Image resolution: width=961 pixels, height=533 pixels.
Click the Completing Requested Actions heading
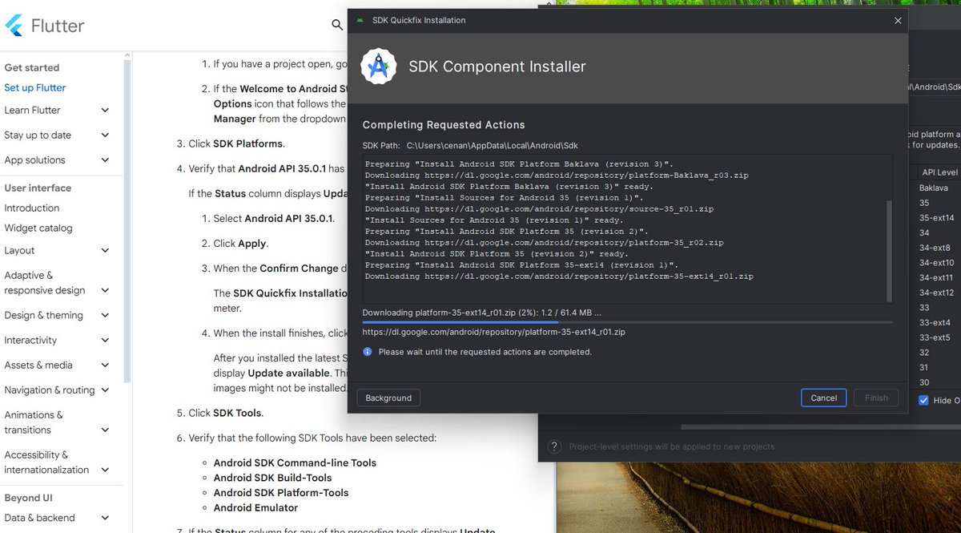click(444, 125)
